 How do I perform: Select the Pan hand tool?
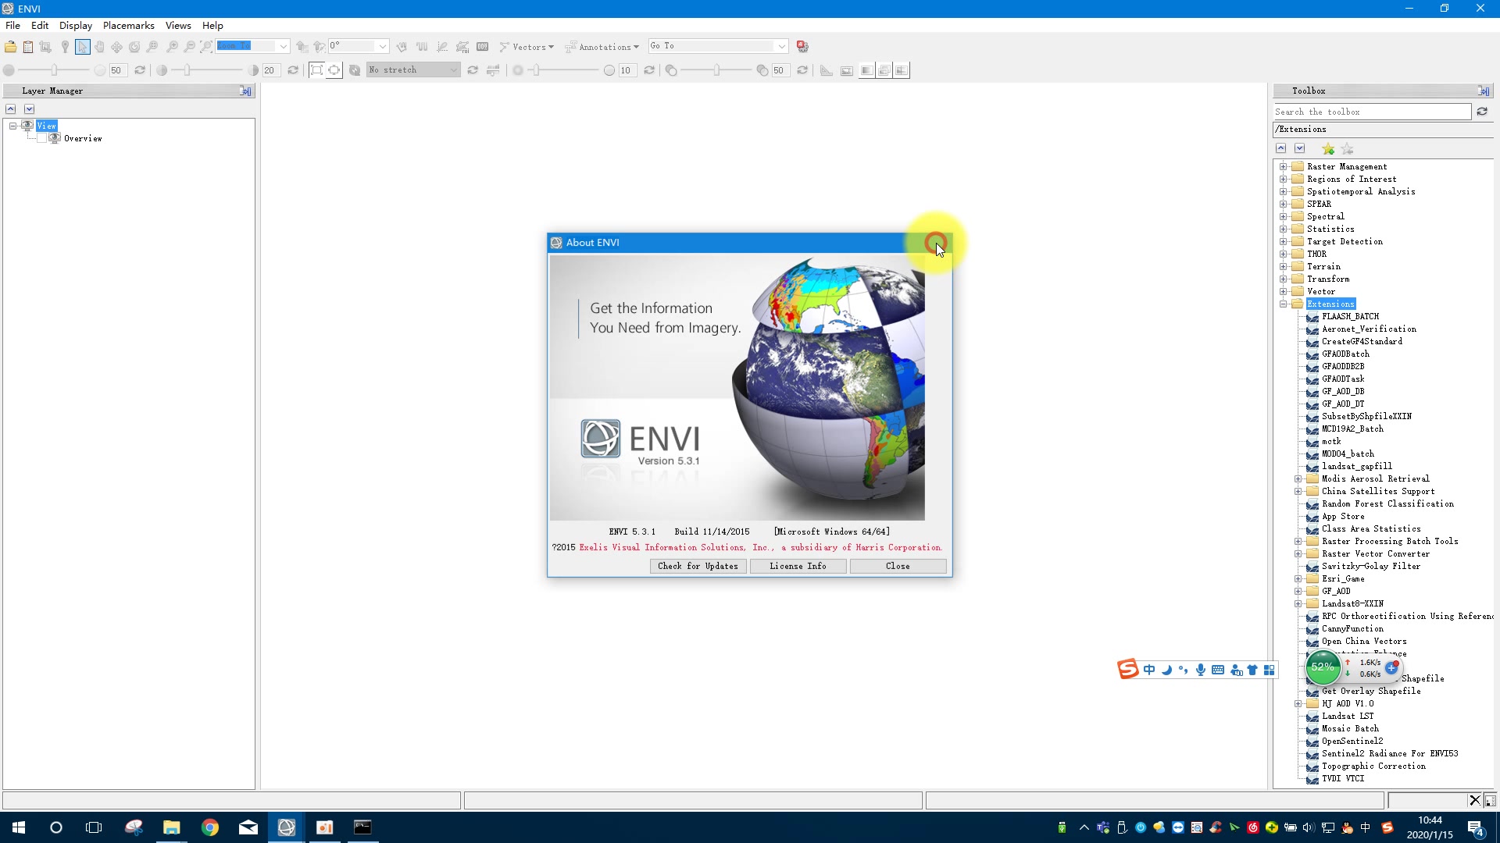pyautogui.click(x=99, y=47)
